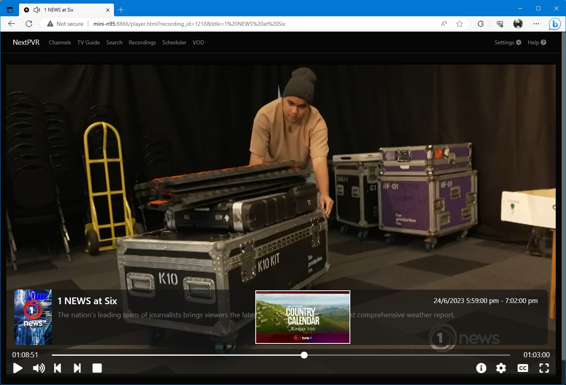Open the TV Guide page
The height and width of the screenshot is (385, 566).
88,42
